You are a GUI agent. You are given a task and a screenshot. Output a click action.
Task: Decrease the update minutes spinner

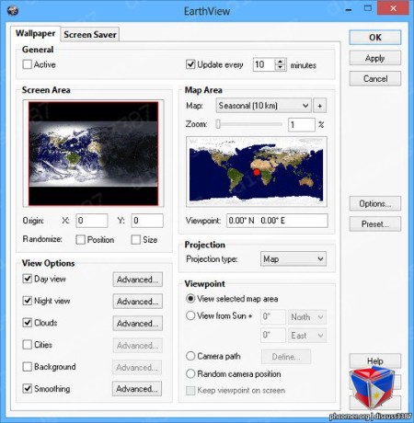click(x=280, y=68)
